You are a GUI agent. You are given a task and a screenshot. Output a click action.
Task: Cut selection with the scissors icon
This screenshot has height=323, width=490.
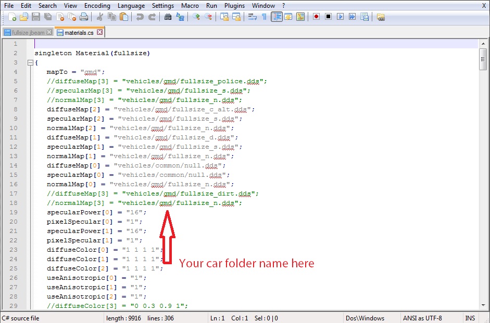coord(99,17)
